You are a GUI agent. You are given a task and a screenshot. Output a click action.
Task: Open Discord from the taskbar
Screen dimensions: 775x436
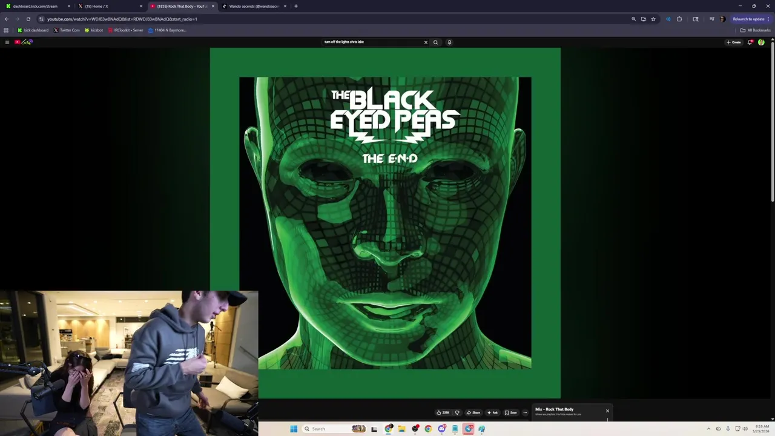(x=442, y=429)
